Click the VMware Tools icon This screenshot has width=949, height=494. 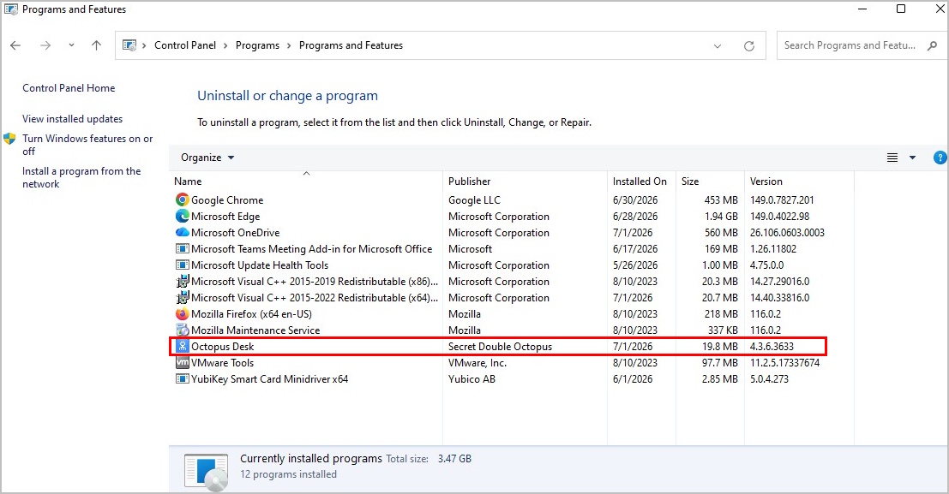[x=183, y=363]
